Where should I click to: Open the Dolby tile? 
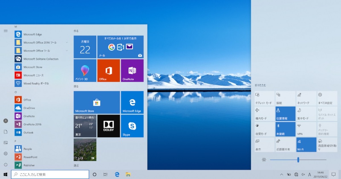(108, 126)
